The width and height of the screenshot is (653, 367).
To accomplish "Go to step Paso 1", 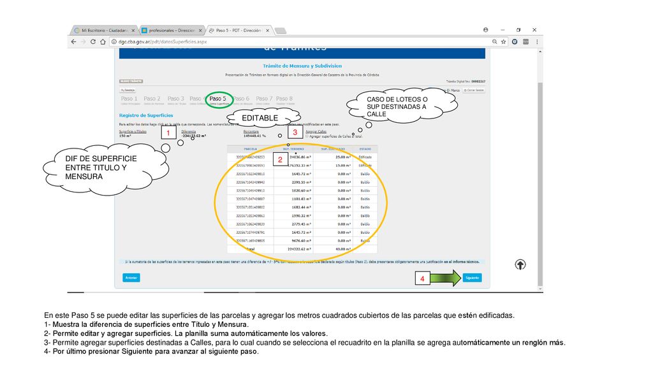I will pos(129,99).
